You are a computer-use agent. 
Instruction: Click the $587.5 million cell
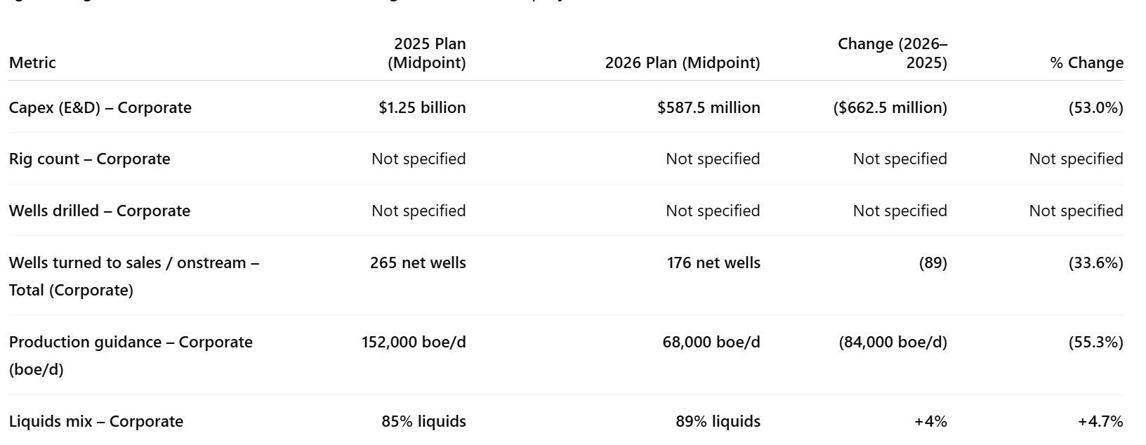coord(709,107)
